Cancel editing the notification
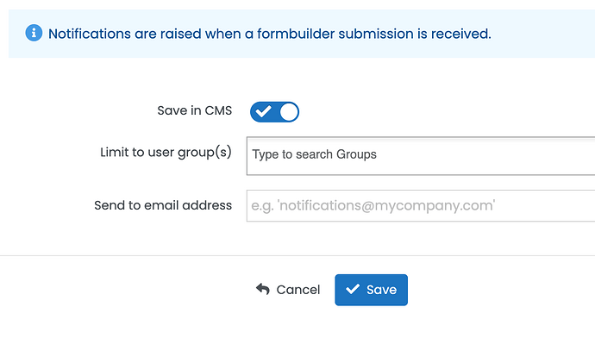Image resolution: width=595 pixels, height=351 pixels. [x=288, y=290]
